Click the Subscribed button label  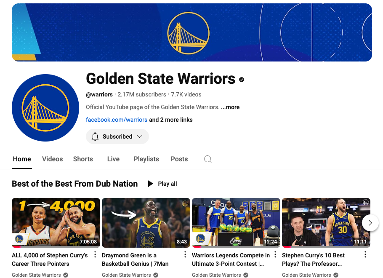(117, 136)
